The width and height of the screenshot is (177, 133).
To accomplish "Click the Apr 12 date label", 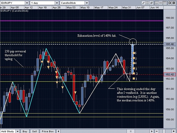I will tap(29, 8).
